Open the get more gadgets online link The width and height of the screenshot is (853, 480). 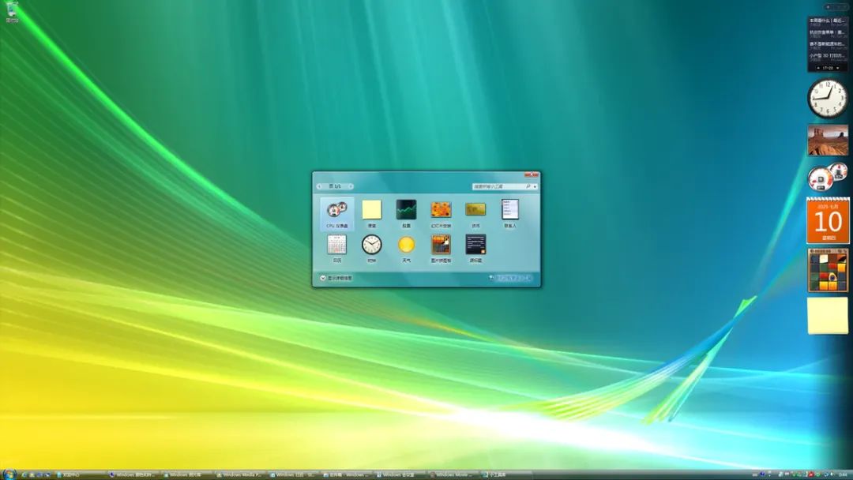tap(509, 278)
